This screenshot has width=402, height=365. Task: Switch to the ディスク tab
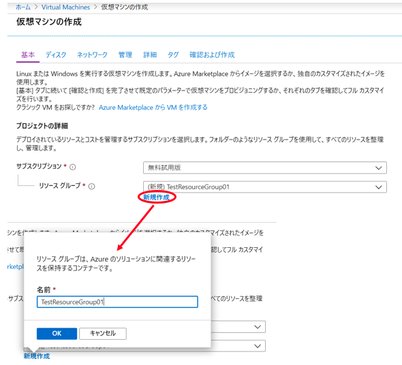(56, 54)
